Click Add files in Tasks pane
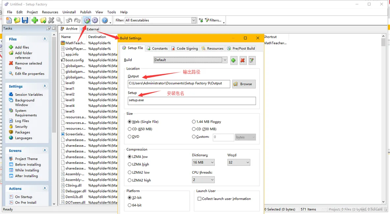The image size is (390, 214). coord(22,47)
